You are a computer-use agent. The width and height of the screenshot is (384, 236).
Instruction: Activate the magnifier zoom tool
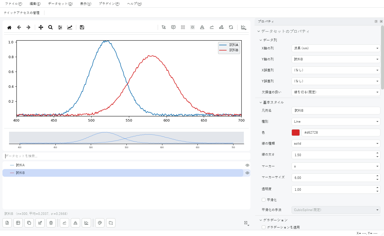pyautogui.click(x=50, y=27)
